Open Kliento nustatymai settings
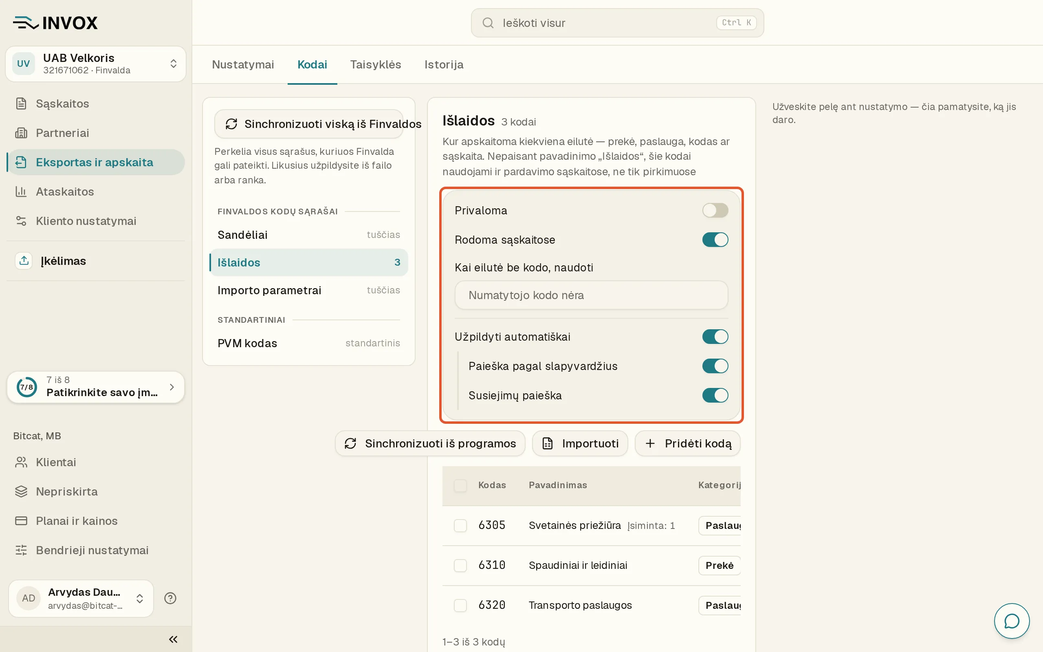Viewport: 1043px width, 652px height. [96, 221]
